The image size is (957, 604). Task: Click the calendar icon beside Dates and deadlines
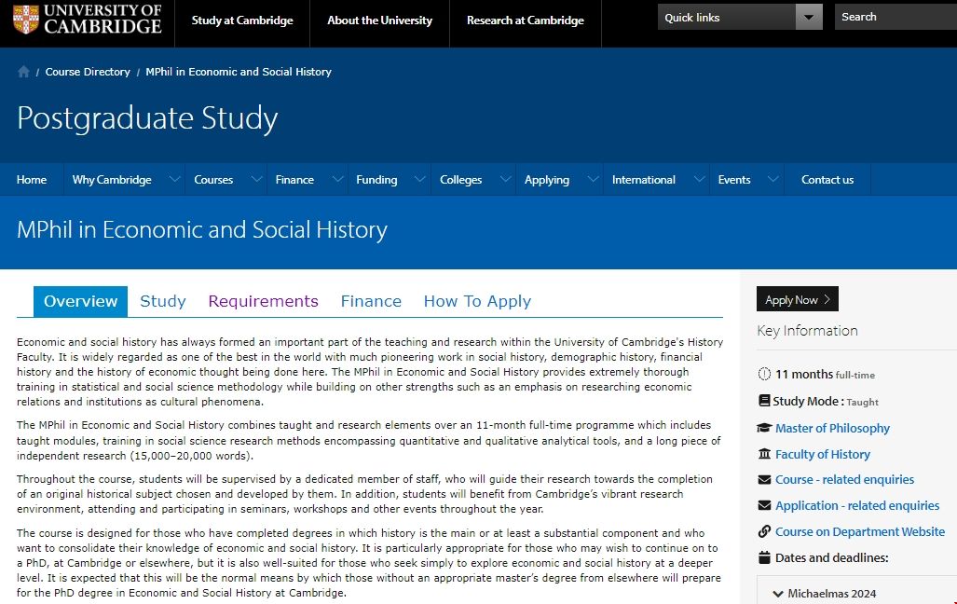[765, 558]
